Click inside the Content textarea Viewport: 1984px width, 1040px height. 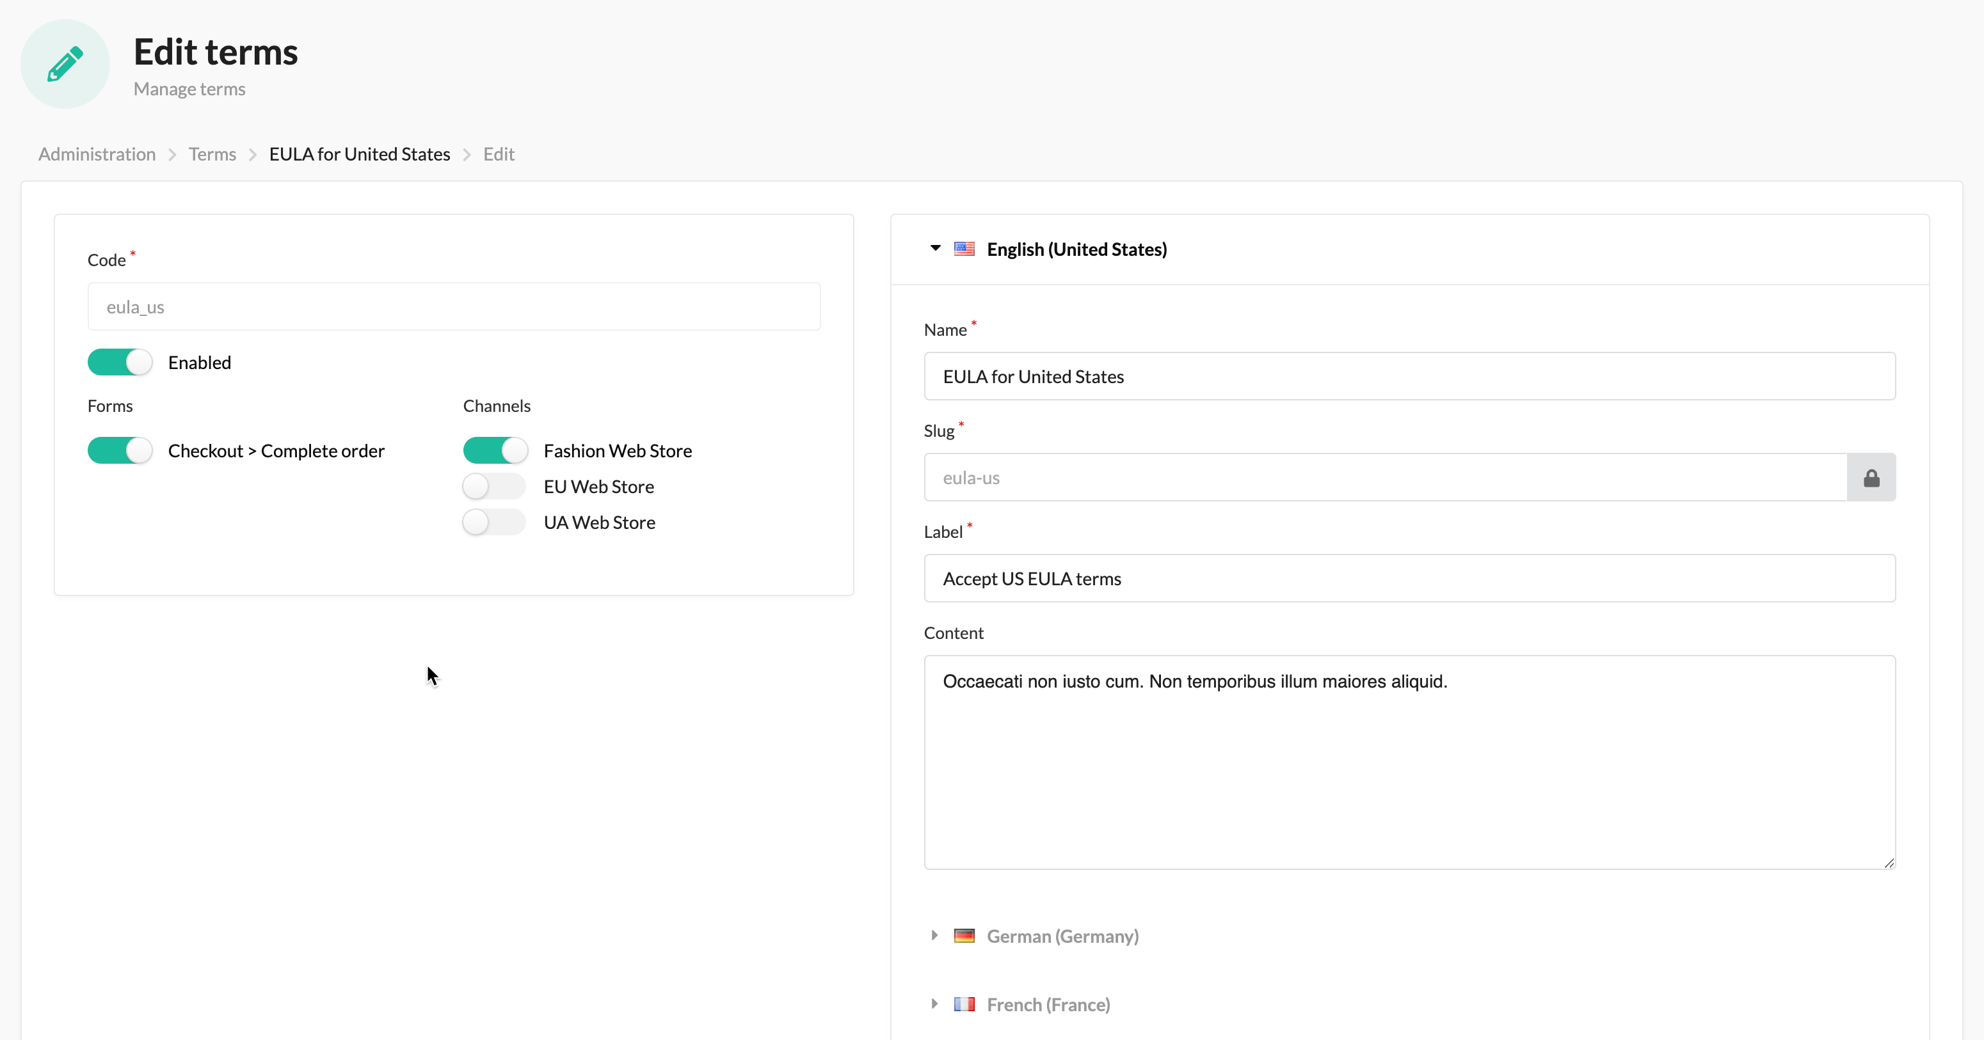tap(1409, 762)
